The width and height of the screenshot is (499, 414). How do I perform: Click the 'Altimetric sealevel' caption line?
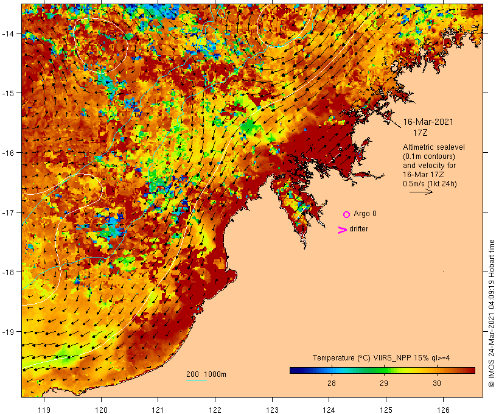click(434, 147)
